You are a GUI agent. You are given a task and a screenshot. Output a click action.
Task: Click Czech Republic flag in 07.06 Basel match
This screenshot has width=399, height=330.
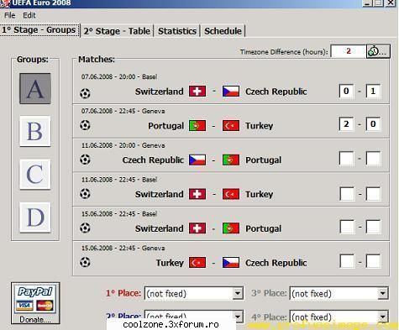231,92
